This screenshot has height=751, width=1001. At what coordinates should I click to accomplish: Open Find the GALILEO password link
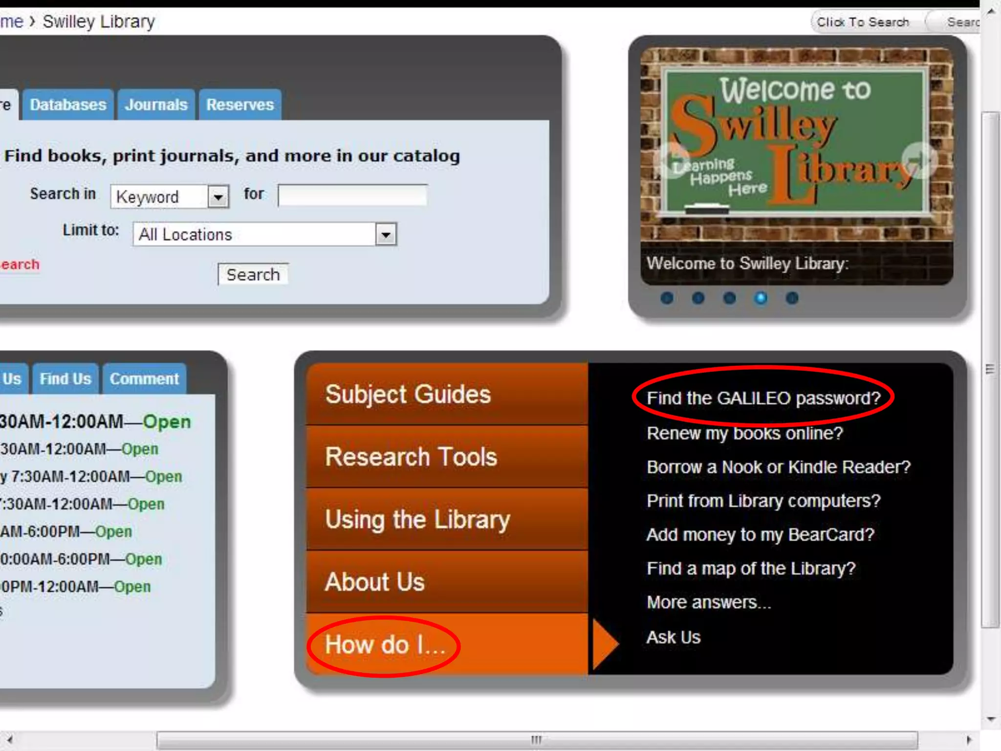coord(763,398)
